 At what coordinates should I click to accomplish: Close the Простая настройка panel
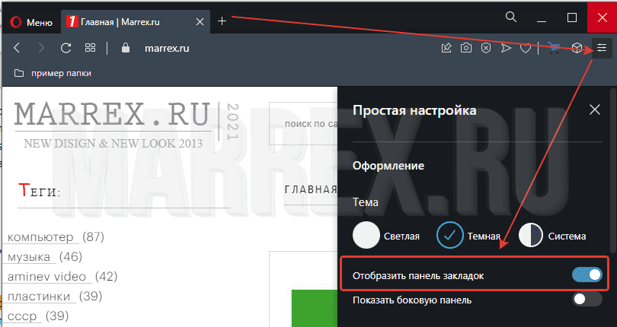click(x=595, y=110)
